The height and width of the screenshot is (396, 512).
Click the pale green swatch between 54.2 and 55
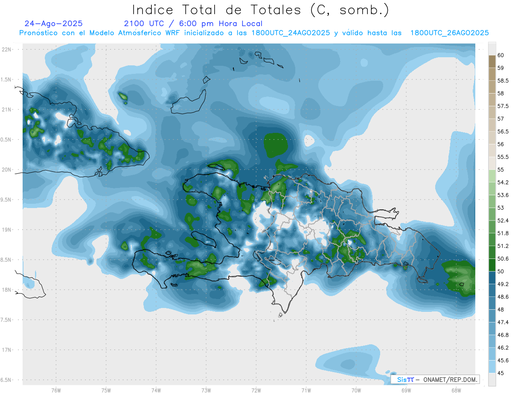pos(492,176)
